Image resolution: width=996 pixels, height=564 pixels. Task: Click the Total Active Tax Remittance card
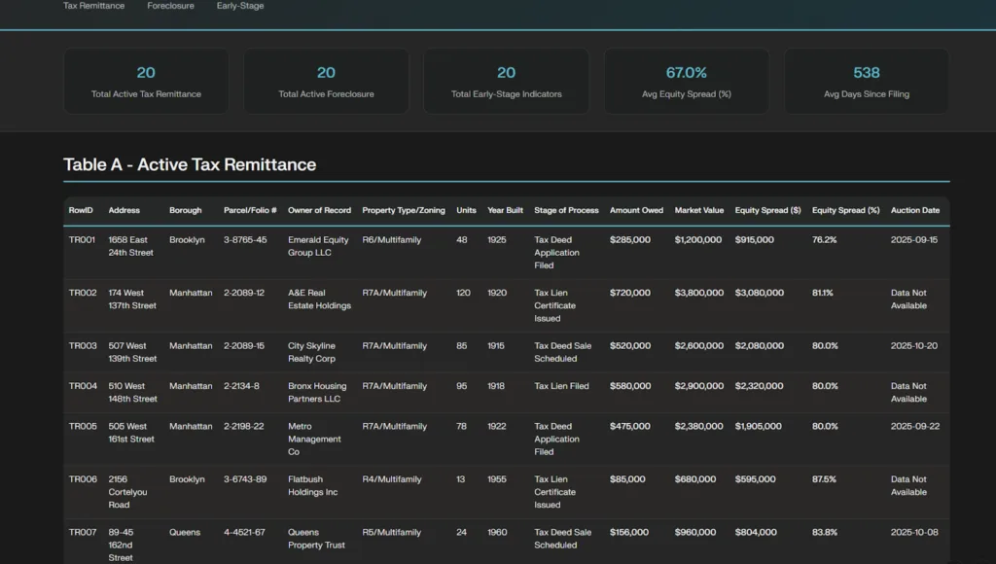[146, 81]
